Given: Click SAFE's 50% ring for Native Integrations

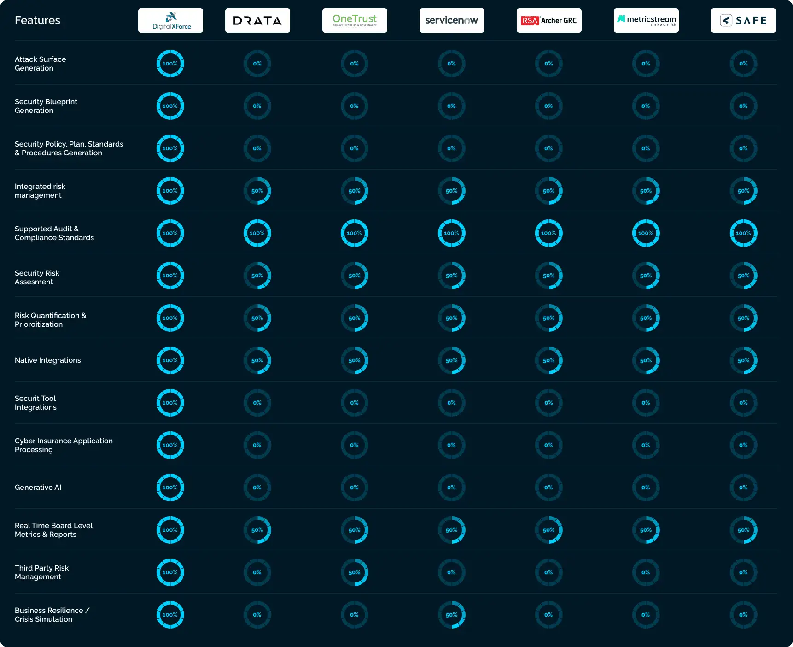Looking at the screenshot, I should coord(743,360).
